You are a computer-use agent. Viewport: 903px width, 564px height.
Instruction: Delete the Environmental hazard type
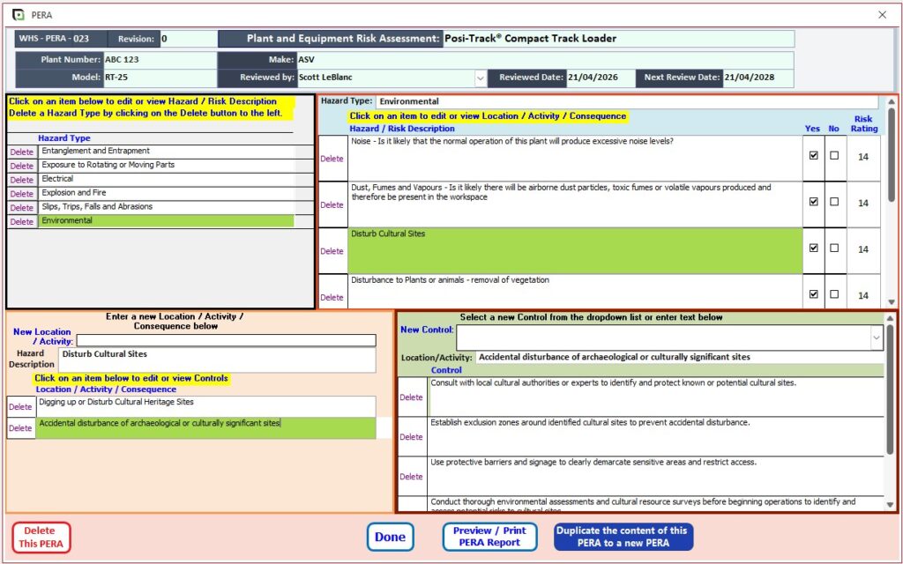pos(20,220)
